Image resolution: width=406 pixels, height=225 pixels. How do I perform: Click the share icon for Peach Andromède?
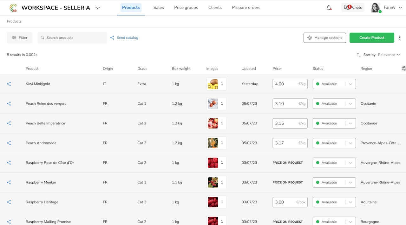pyautogui.click(x=9, y=143)
